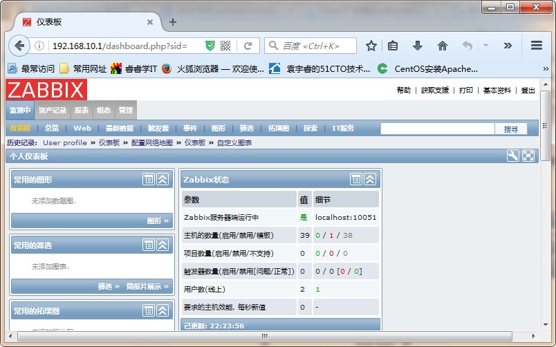Open User profile history link

[65, 142]
